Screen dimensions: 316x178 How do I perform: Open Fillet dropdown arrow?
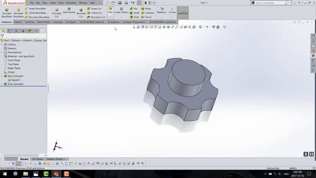click(110, 18)
